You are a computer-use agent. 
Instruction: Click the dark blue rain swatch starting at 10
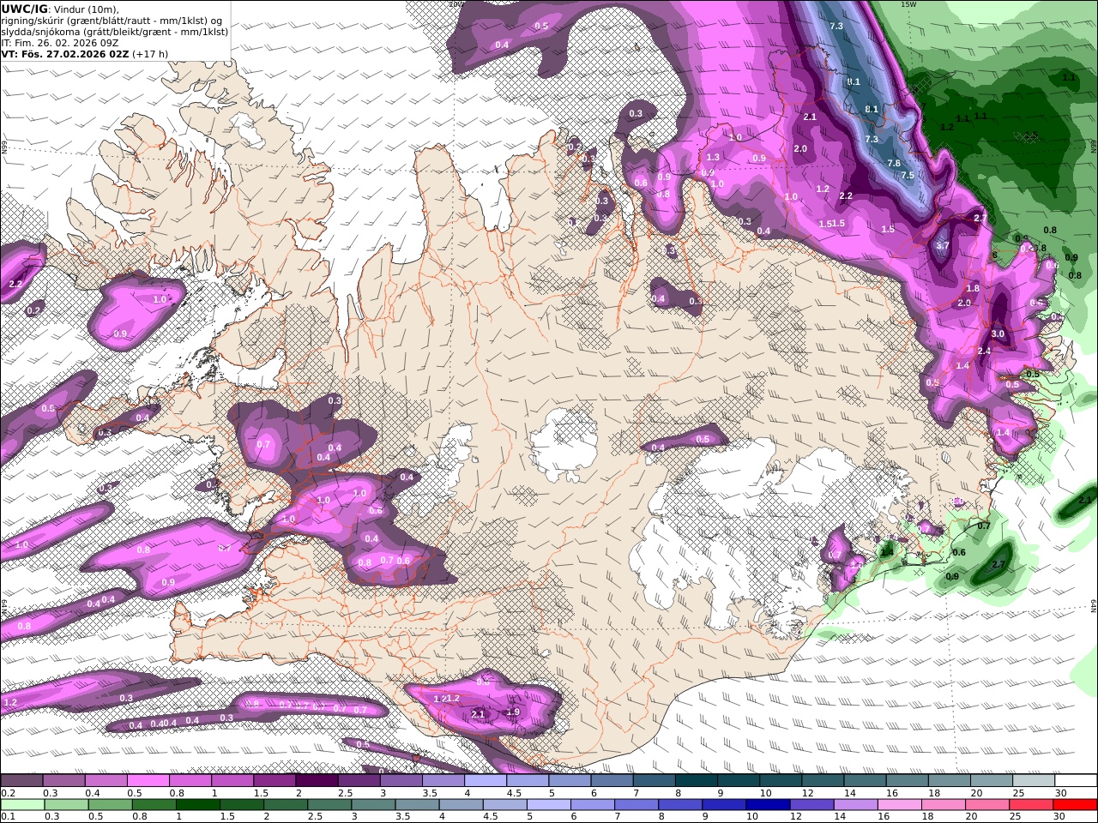[768, 804]
